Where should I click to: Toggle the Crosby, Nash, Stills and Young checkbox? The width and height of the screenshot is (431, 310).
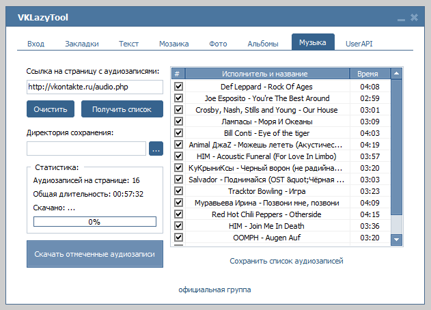coord(179,110)
